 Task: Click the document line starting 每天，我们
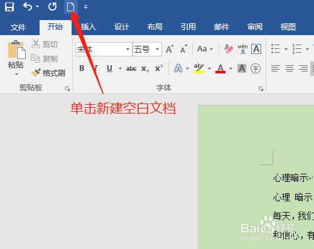(293, 216)
